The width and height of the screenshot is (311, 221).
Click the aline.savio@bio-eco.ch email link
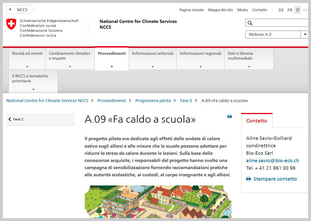point(272,161)
